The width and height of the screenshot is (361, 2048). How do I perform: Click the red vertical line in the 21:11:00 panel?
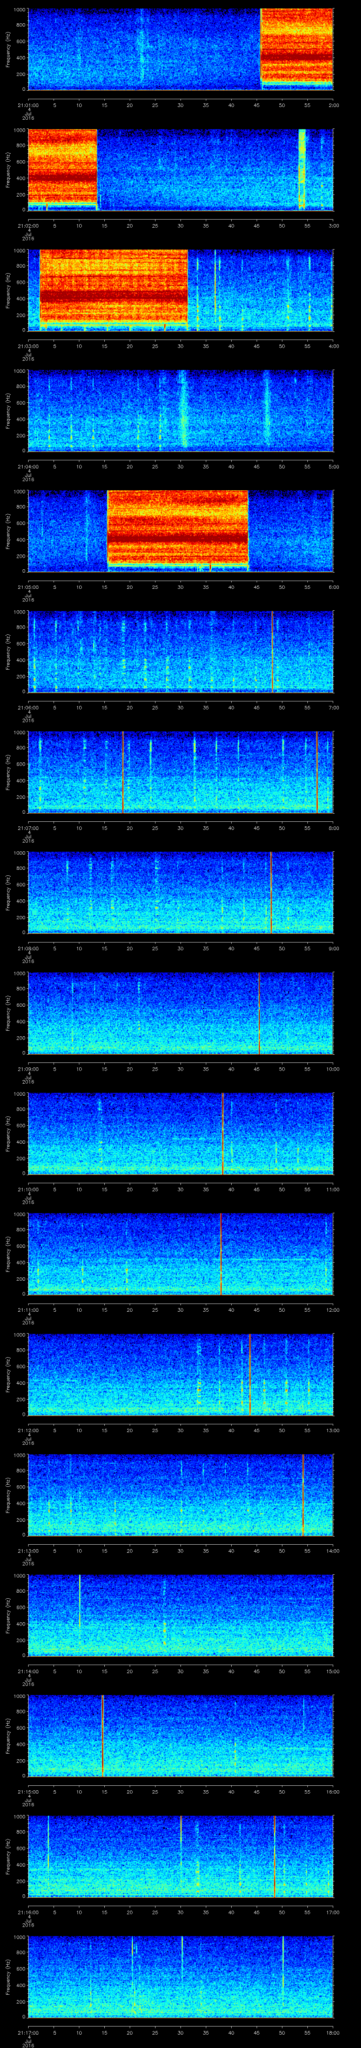pos(221,1253)
